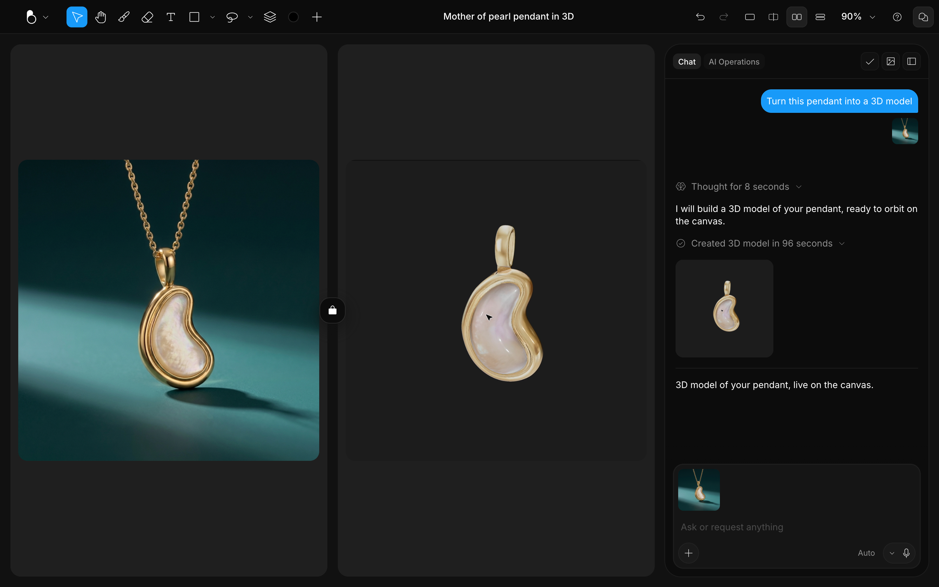Open the 3D model preview thumbnail in chat
939x587 pixels.
pos(724,308)
